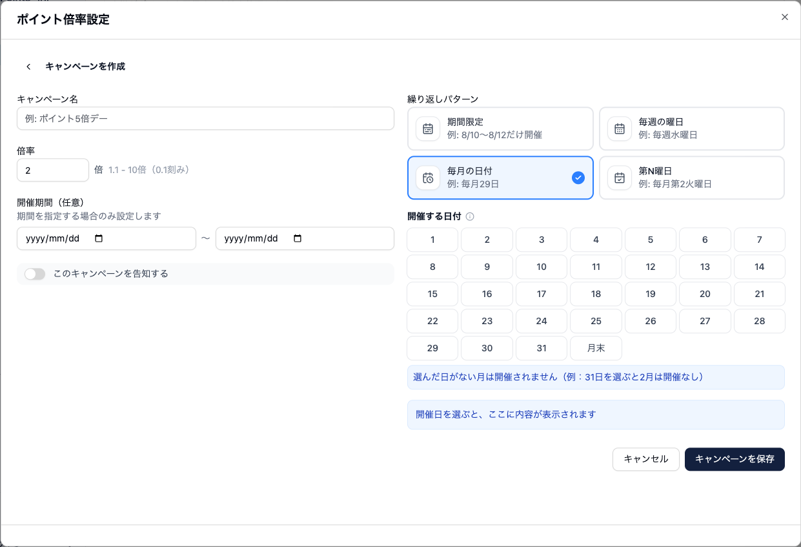Toggle このキャンペーンを告知する switch
This screenshot has width=801, height=547.
pyautogui.click(x=35, y=274)
